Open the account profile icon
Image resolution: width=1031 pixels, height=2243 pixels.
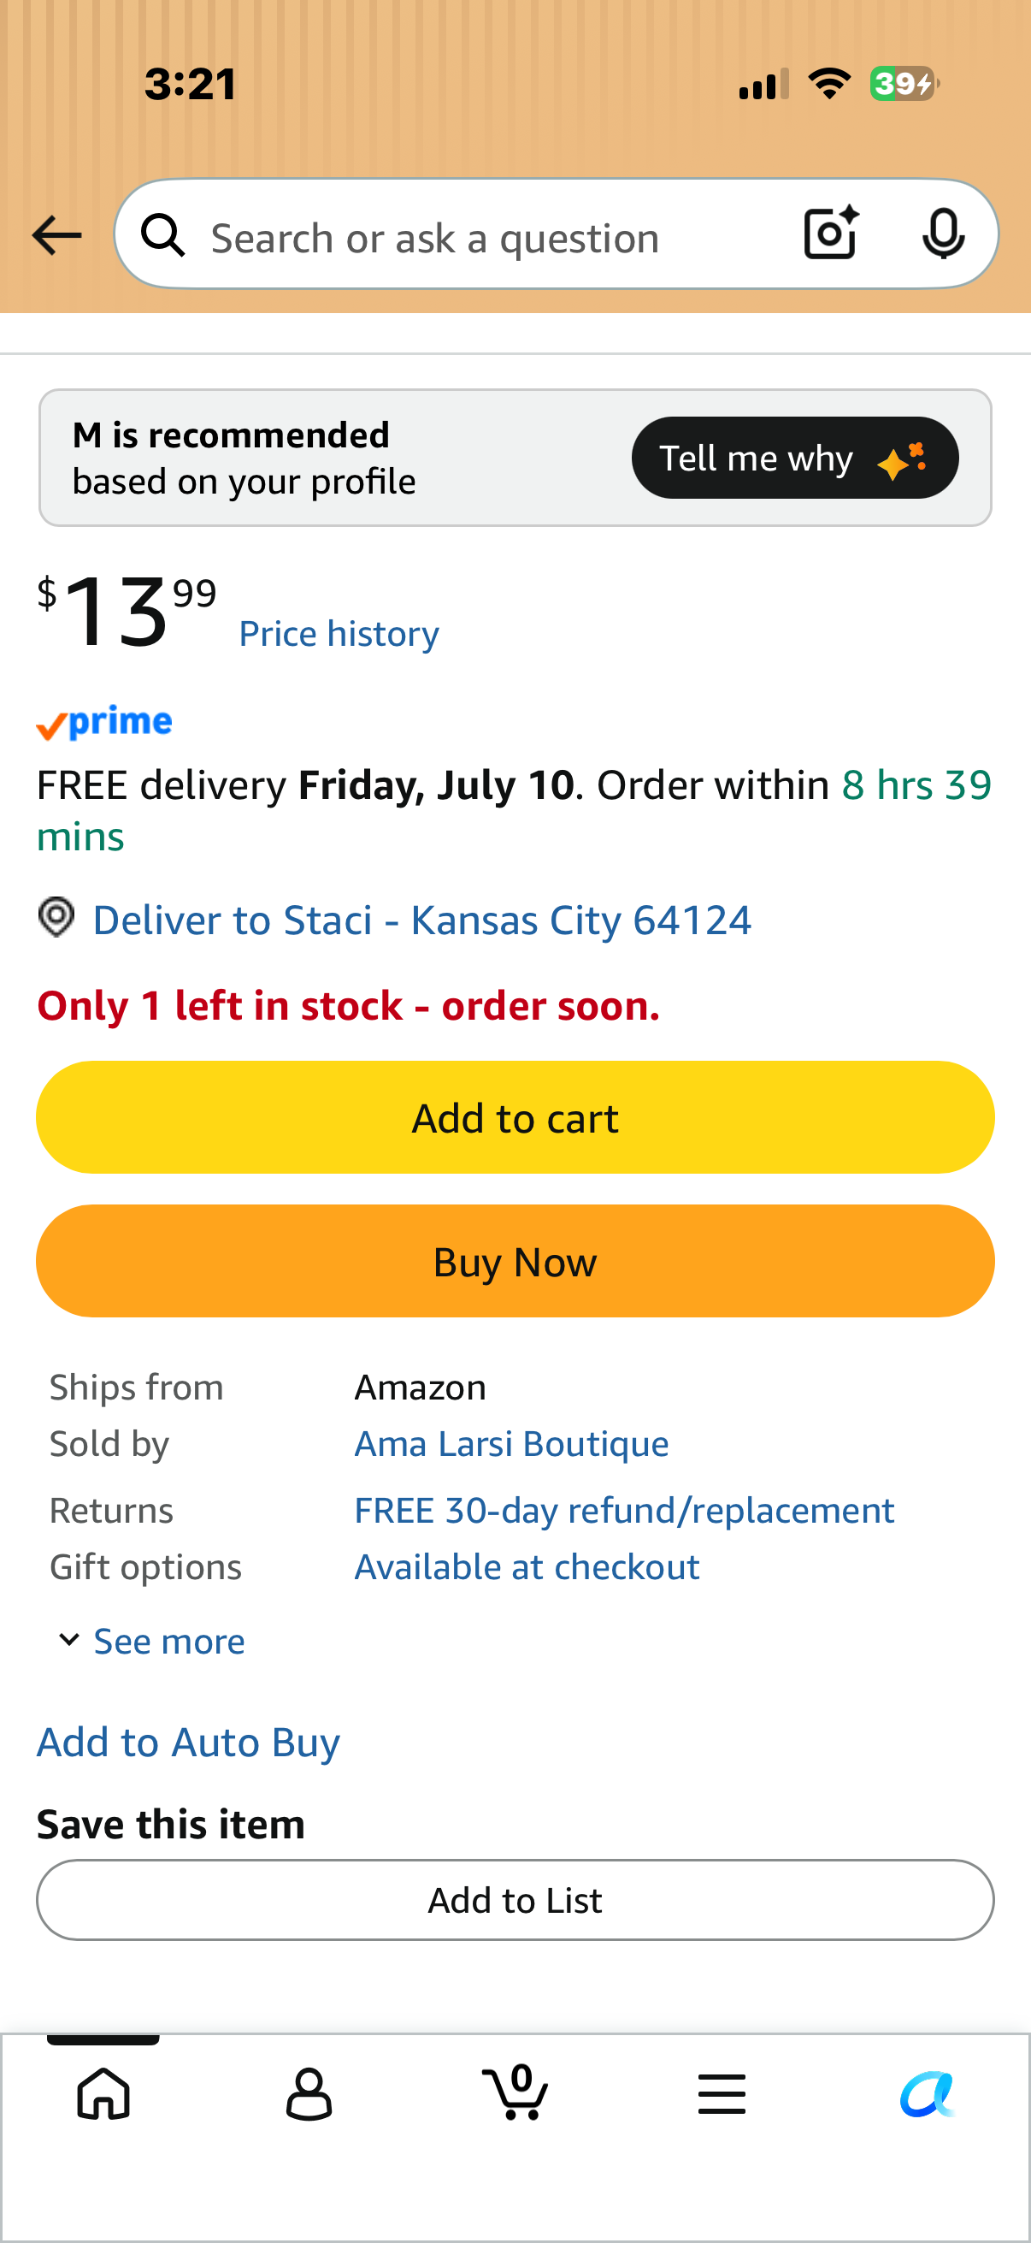309,2093
